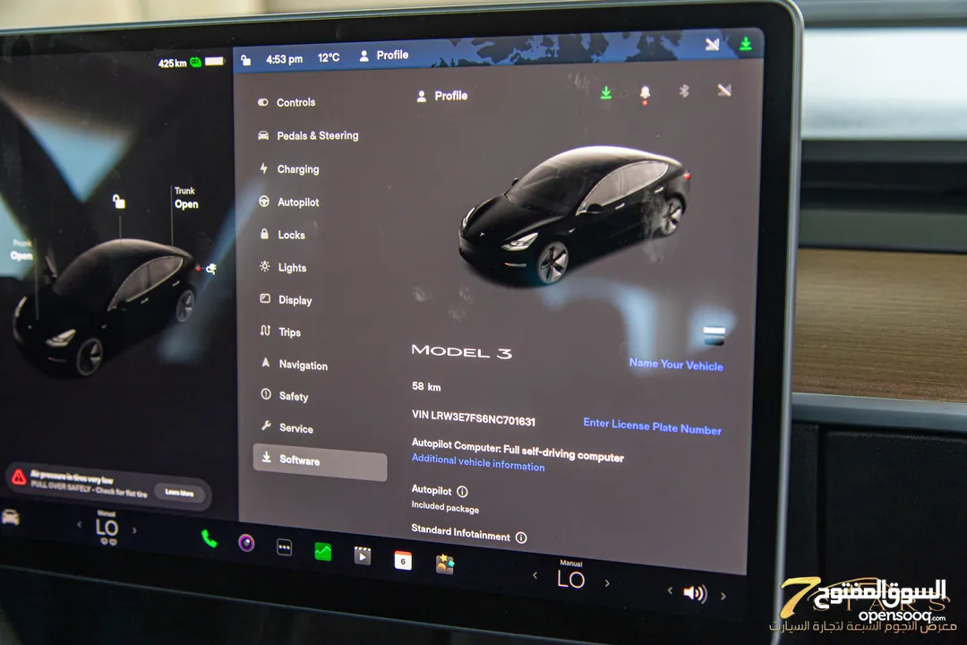Tap the charge port icon beside car

click(x=210, y=269)
